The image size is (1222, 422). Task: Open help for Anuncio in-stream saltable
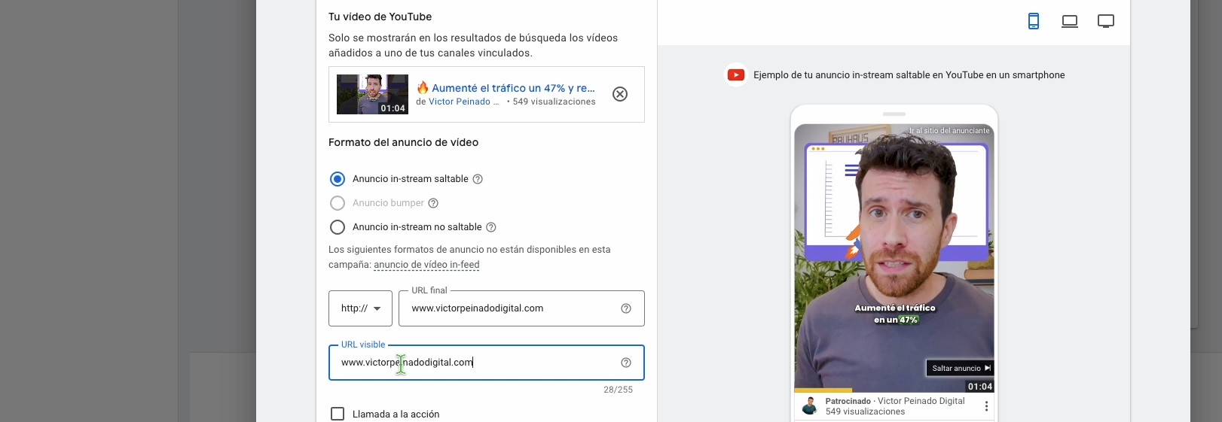pos(478,179)
